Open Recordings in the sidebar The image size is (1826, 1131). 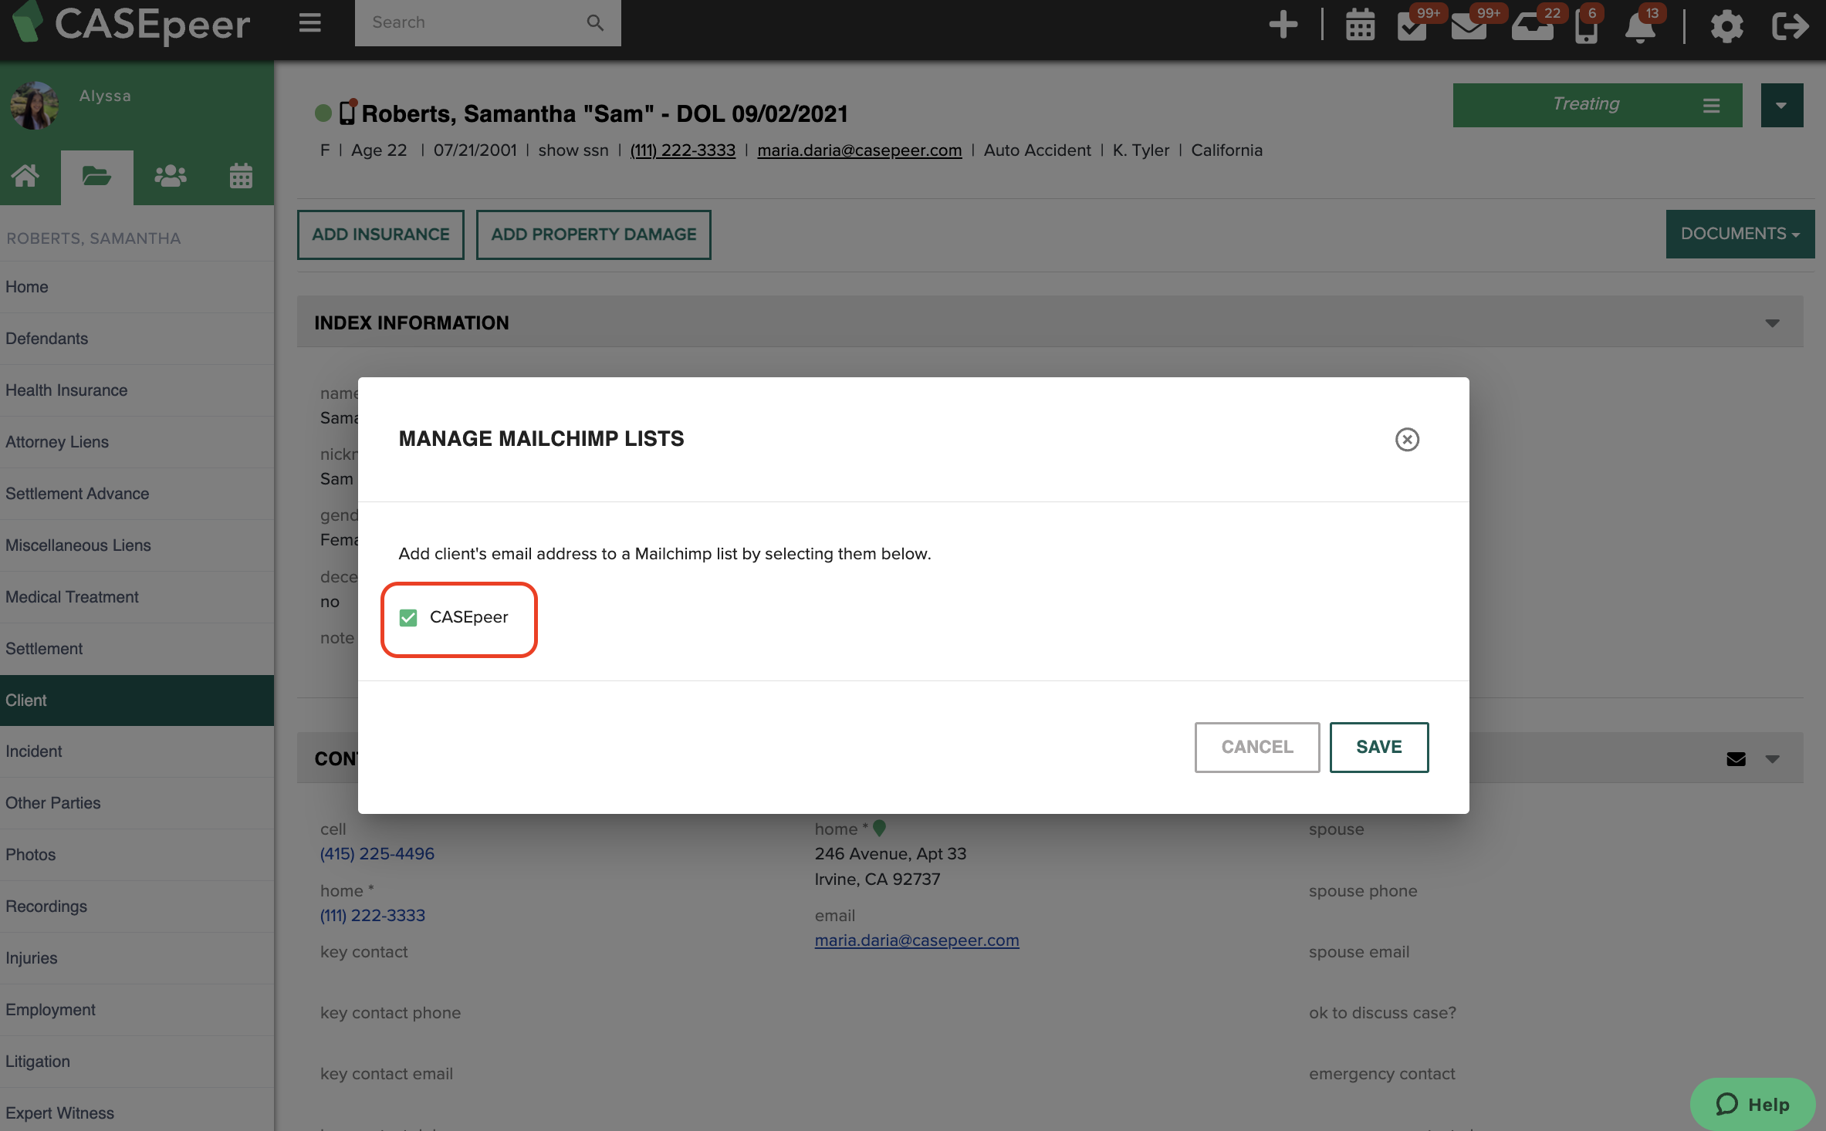pyautogui.click(x=137, y=906)
